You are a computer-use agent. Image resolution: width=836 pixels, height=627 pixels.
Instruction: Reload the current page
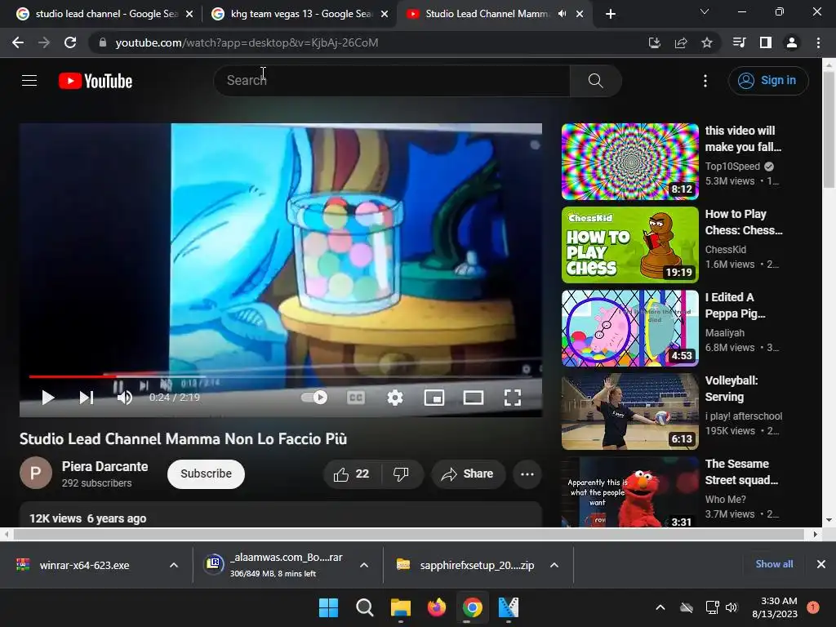(70, 42)
